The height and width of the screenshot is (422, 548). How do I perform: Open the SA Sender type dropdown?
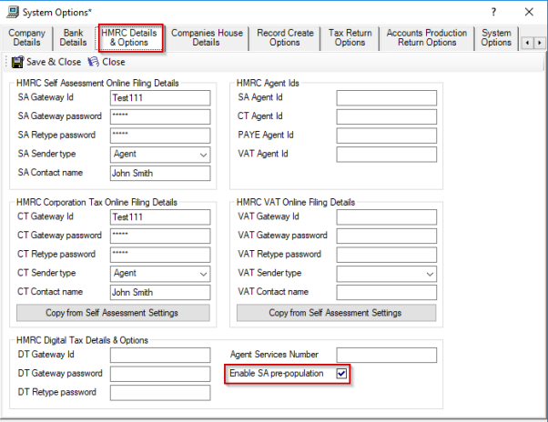pyautogui.click(x=203, y=155)
